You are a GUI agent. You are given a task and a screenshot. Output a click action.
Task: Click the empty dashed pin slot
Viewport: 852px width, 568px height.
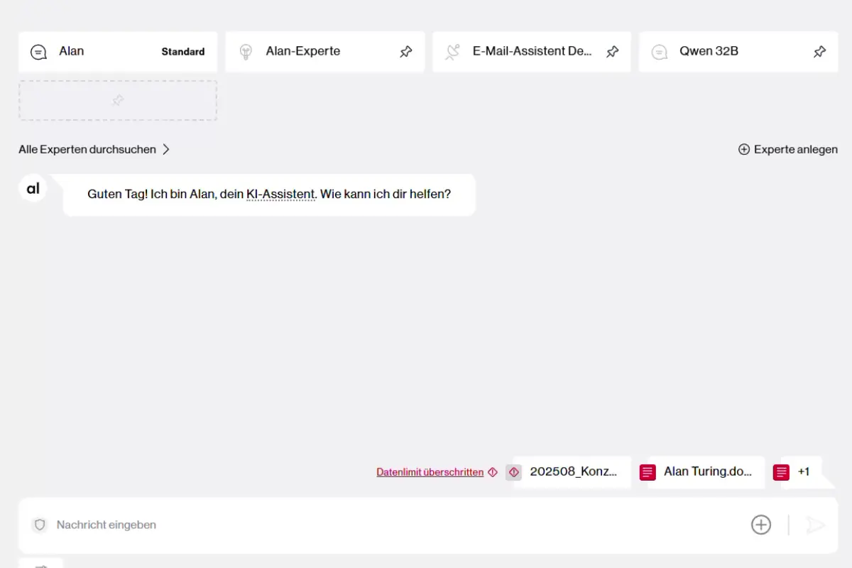(x=118, y=101)
